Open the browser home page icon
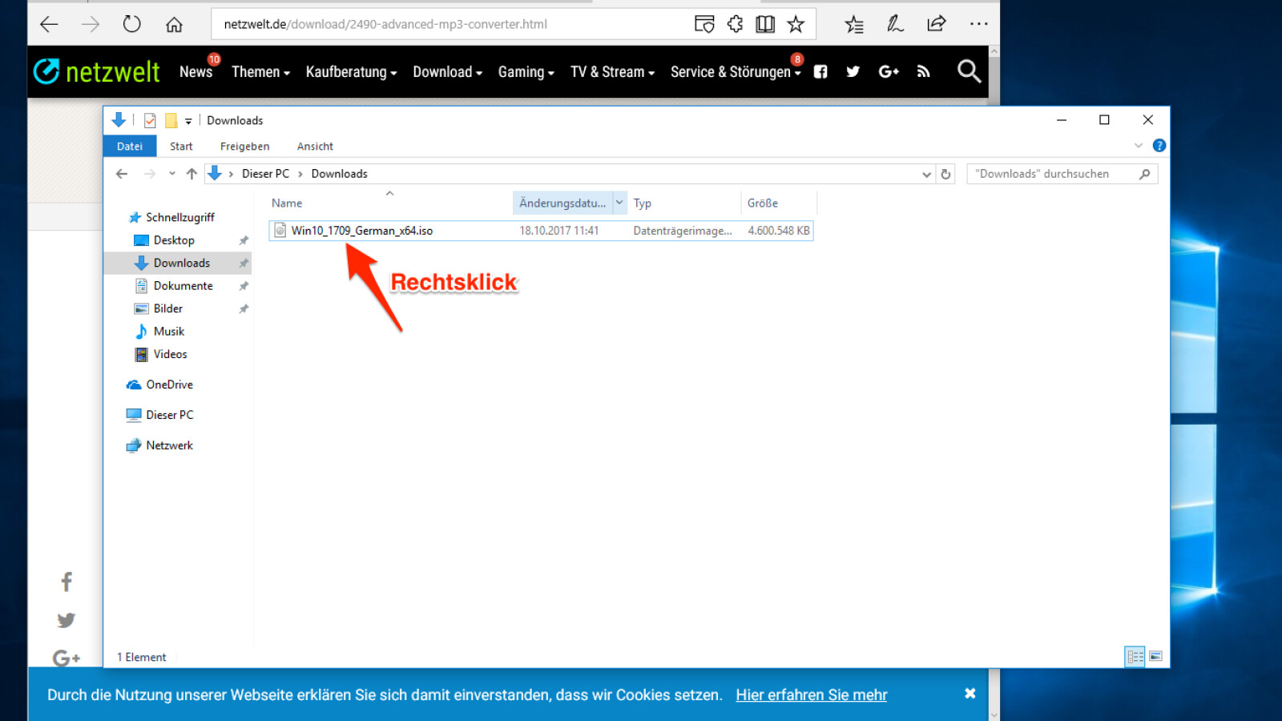 coord(174,24)
